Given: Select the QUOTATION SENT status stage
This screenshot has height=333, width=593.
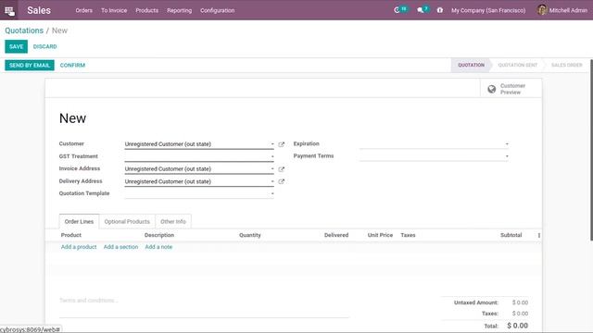Looking at the screenshot, I should 517,65.
